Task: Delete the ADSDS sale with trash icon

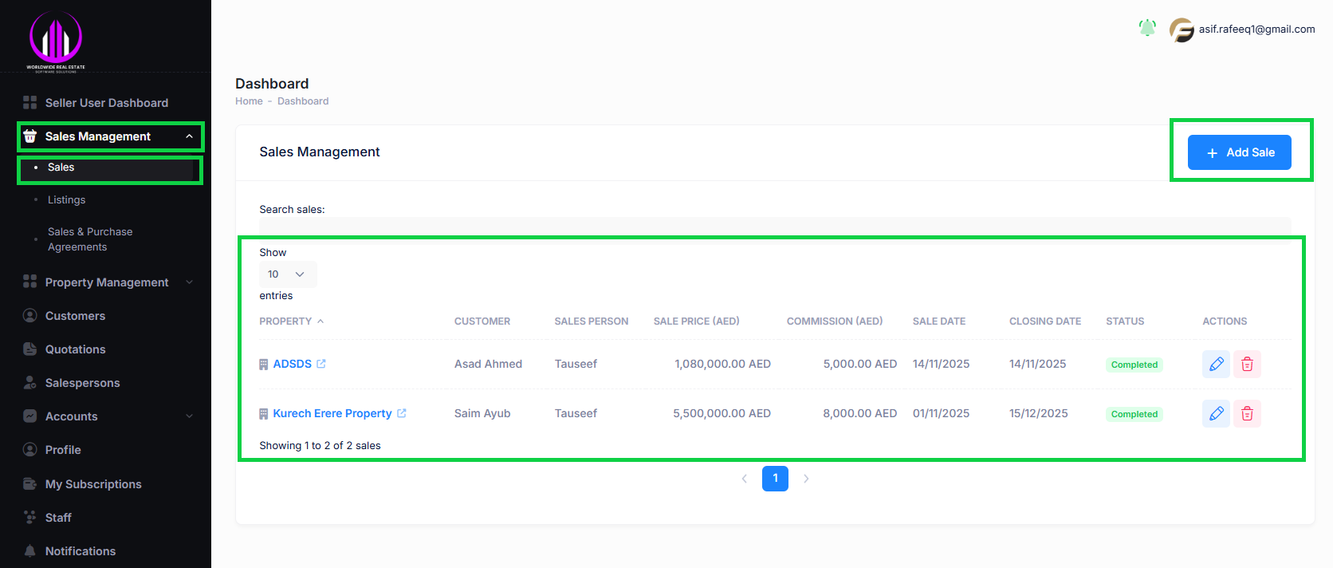Action: 1247,365
